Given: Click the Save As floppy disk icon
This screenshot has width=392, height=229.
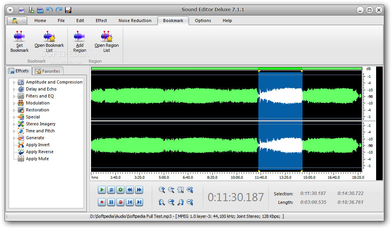Looking at the screenshot, I should point(68,10).
